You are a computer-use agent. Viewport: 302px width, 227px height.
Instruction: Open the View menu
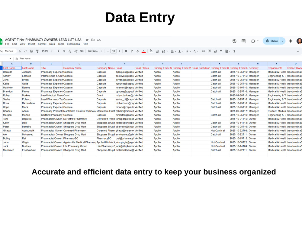23,44
